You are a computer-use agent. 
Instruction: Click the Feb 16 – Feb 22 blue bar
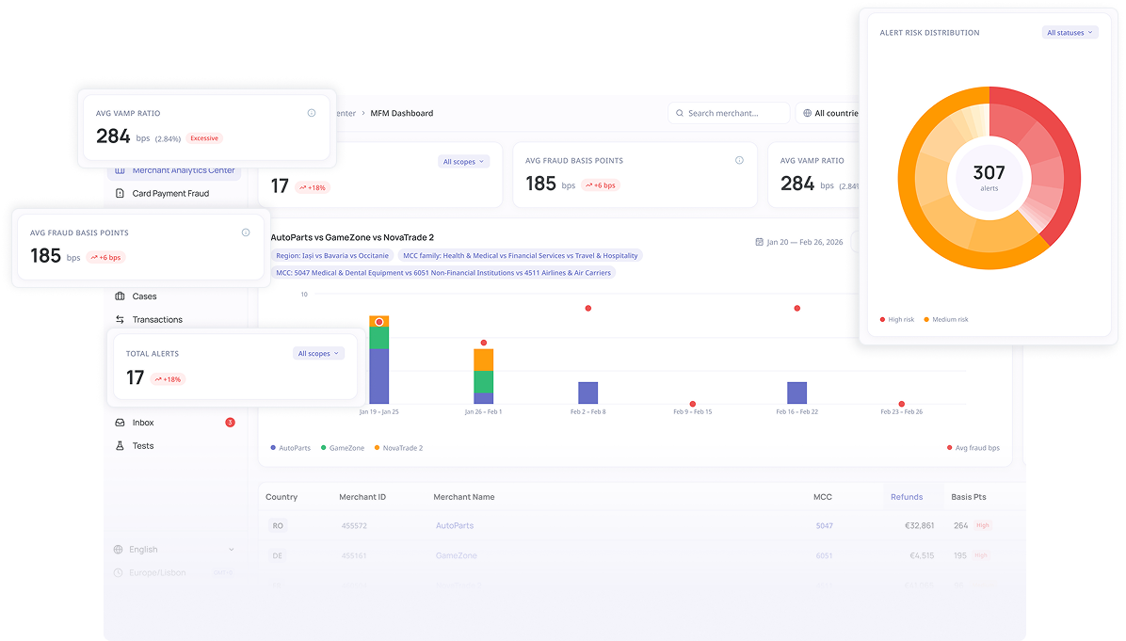pyautogui.click(x=797, y=393)
